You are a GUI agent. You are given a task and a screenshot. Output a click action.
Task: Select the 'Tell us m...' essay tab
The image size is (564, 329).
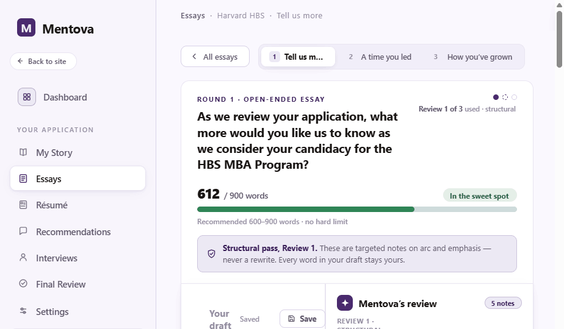[298, 57]
